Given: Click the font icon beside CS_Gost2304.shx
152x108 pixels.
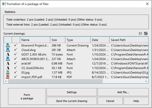Looking at the screenshot, I should (x=8, y=68).
